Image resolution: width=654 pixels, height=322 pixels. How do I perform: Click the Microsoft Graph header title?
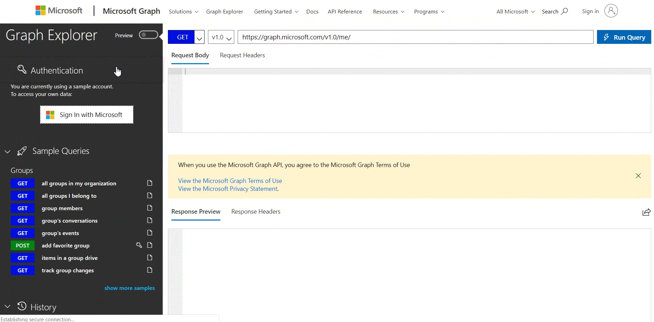131,11
